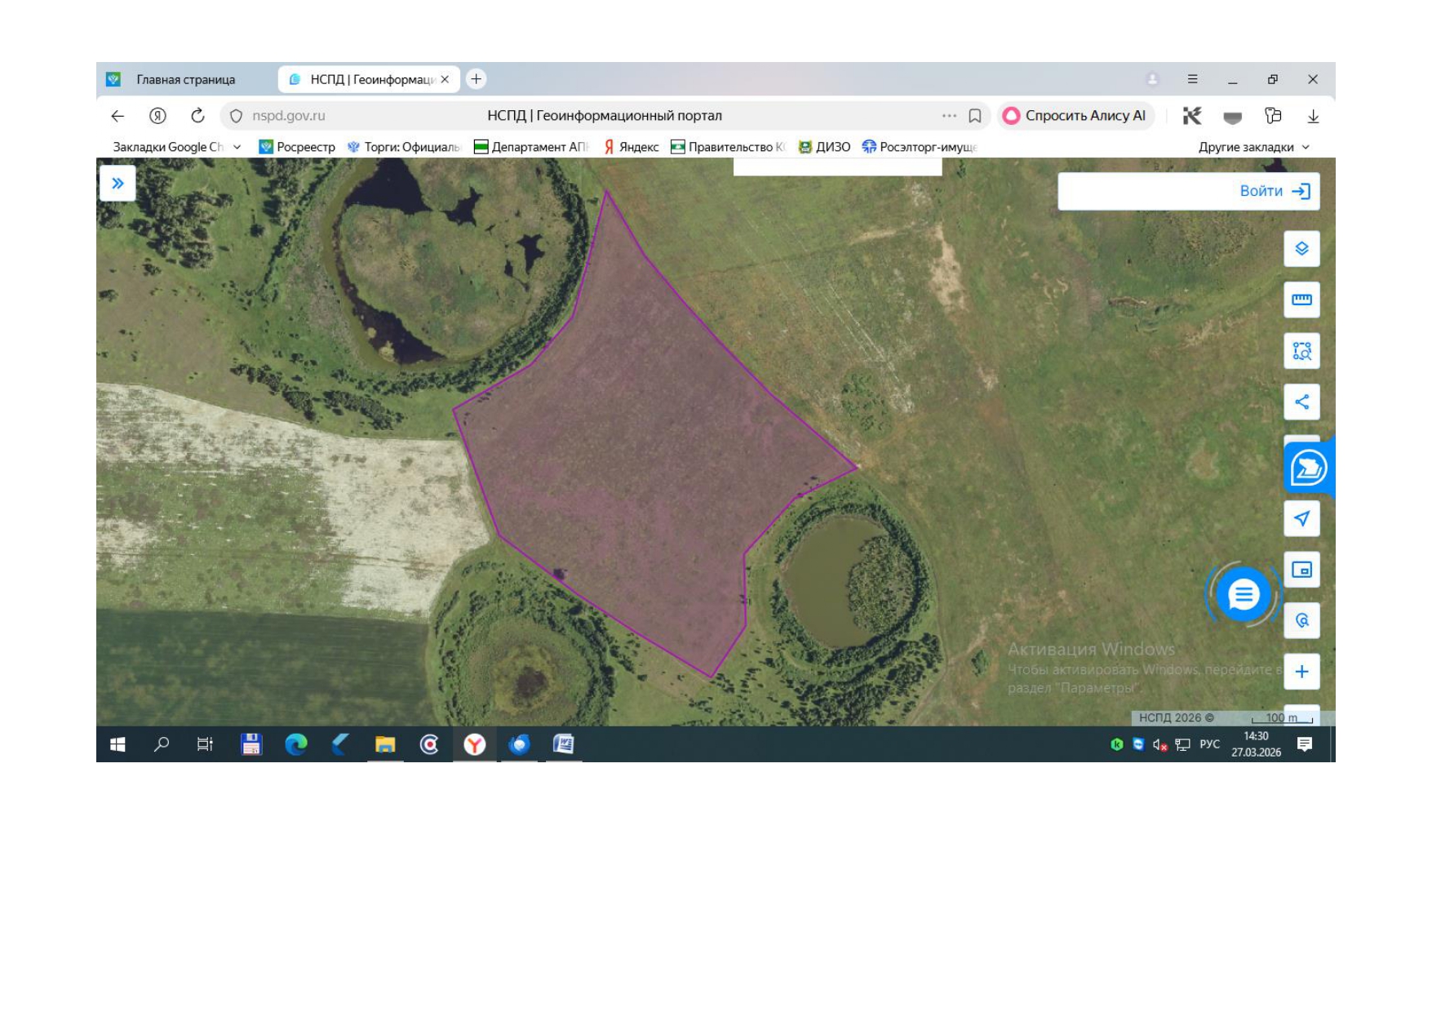Expand the left sidebar with double chevron
Screen dimensions: 1432x1012
coord(117,183)
